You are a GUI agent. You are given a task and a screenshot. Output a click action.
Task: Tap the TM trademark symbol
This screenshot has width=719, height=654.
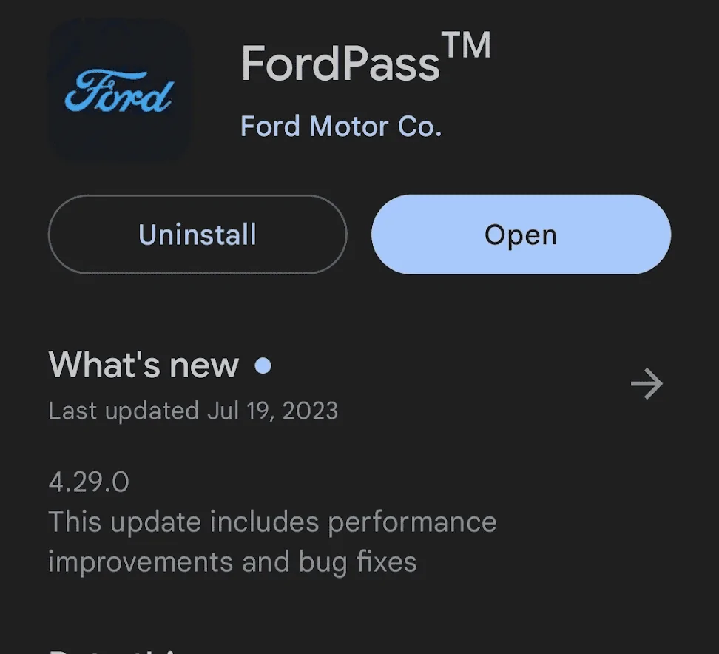point(467,47)
